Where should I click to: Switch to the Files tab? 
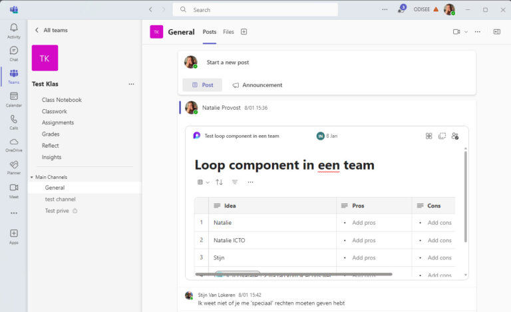click(228, 32)
